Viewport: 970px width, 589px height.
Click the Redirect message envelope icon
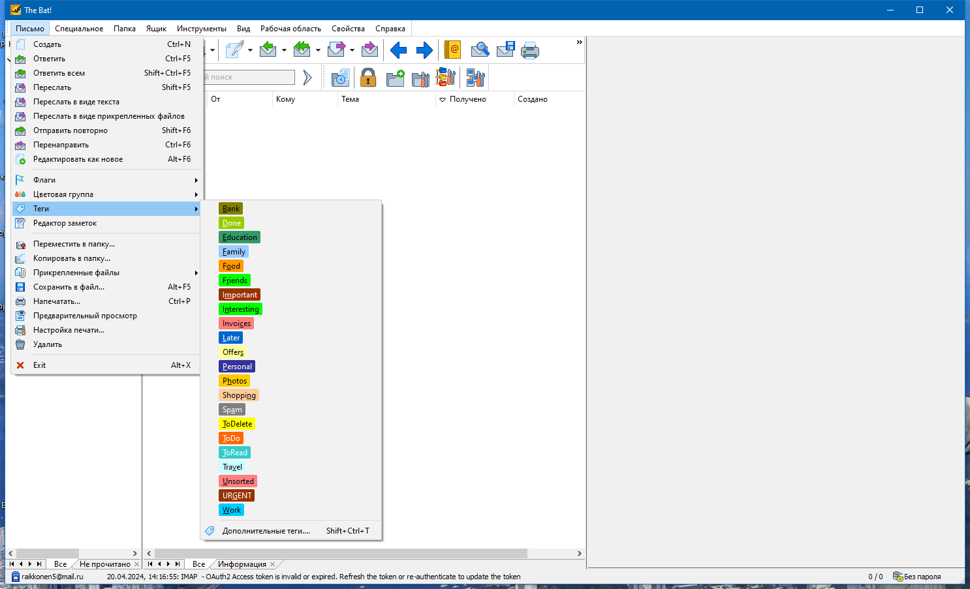tap(370, 50)
